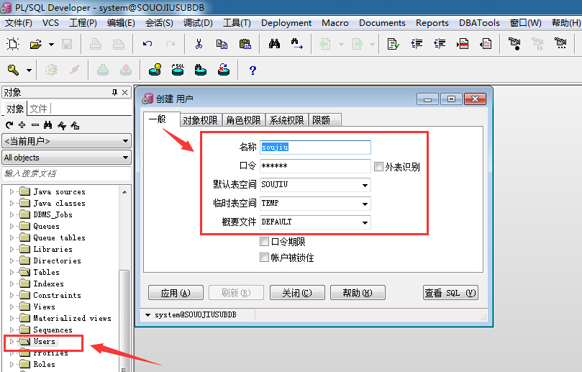The height and width of the screenshot is (372, 582).
Task: Click the object tree scroll-up arrow
Action: click(124, 192)
